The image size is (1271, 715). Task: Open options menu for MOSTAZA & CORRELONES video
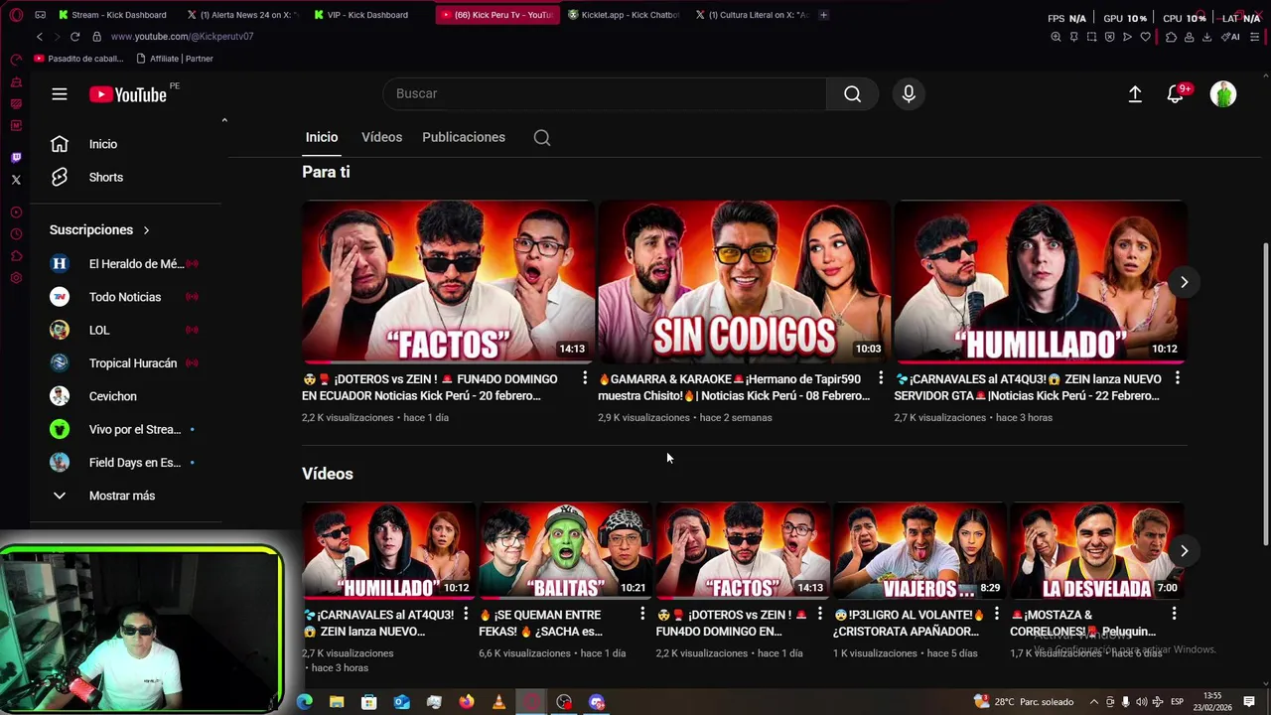(x=1174, y=615)
